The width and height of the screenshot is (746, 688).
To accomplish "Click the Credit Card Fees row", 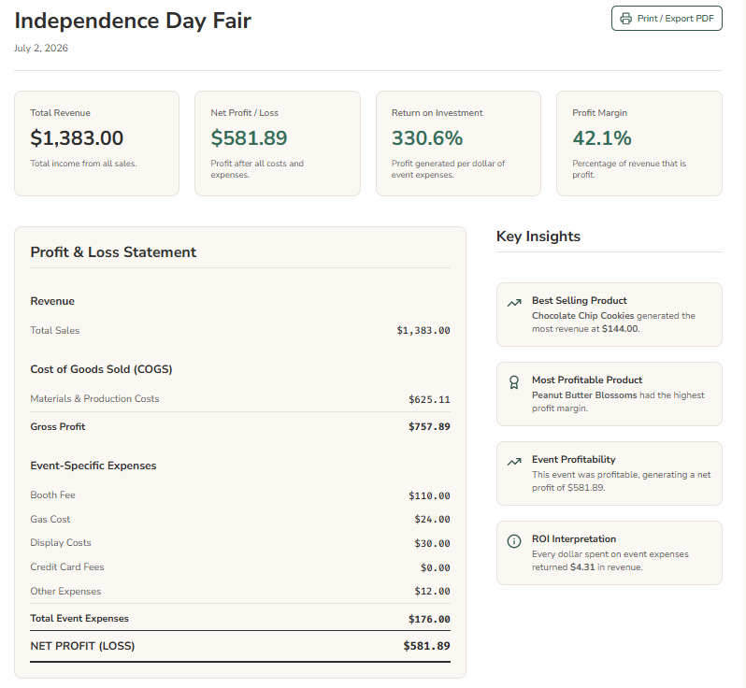I will pyautogui.click(x=239, y=567).
